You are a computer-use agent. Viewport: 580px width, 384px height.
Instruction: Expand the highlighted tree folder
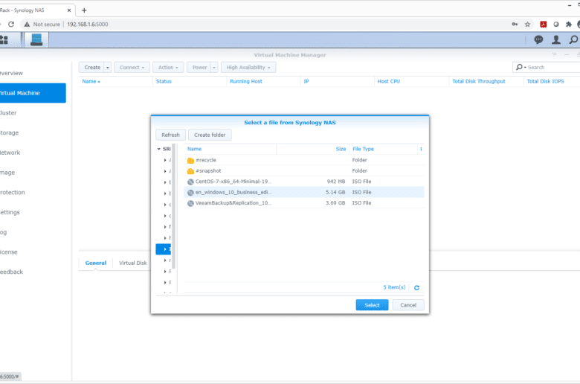165,249
